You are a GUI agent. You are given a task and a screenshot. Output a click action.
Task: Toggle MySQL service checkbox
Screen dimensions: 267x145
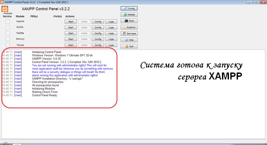pyautogui.click(x=8, y=27)
